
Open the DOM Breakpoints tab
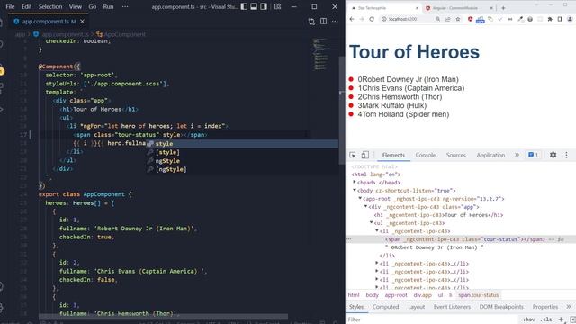pyautogui.click(x=501, y=307)
